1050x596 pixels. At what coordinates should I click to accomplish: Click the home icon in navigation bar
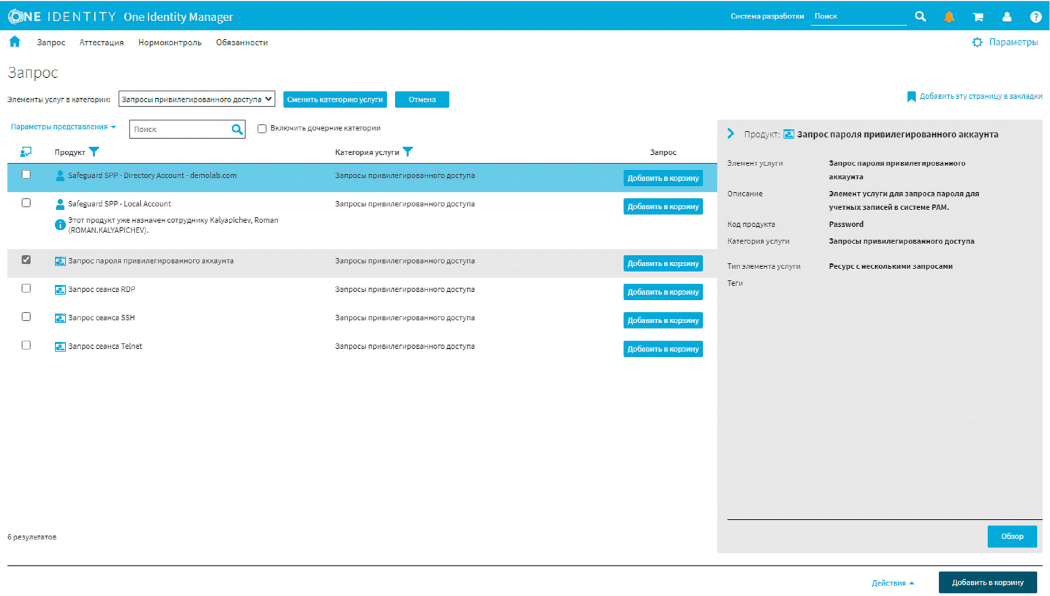[15, 42]
